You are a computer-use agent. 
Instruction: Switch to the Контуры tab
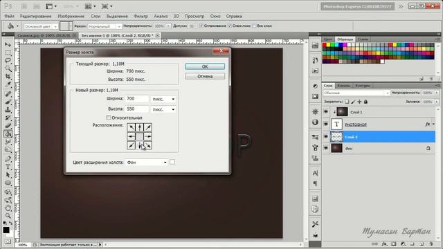[x=363, y=86]
